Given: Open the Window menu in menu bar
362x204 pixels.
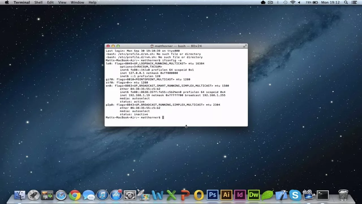Looking at the screenshot, I should 77,2.
